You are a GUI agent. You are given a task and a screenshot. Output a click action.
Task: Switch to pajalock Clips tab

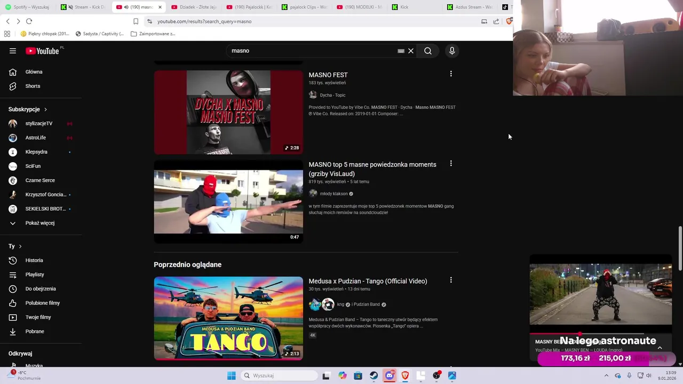click(305, 7)
